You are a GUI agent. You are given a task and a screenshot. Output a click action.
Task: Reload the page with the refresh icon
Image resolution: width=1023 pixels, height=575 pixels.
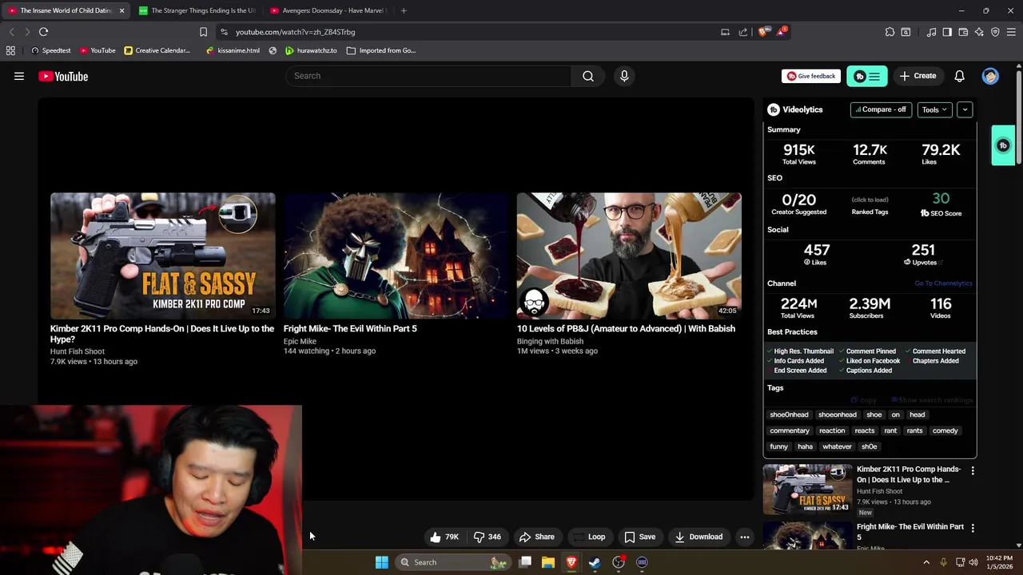(43, 32)
